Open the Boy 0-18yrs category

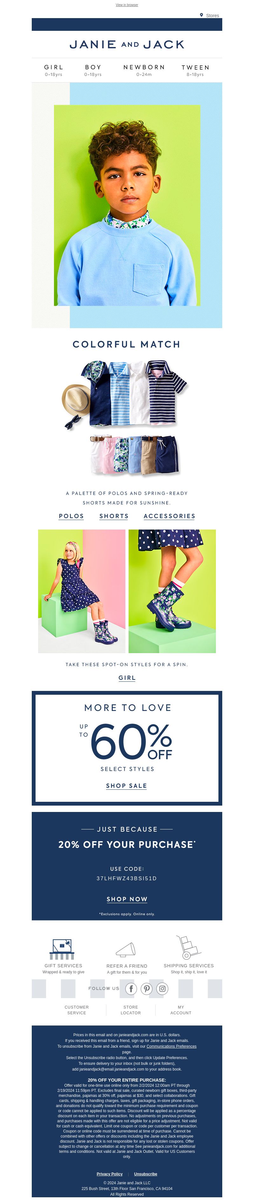point(93,71)
